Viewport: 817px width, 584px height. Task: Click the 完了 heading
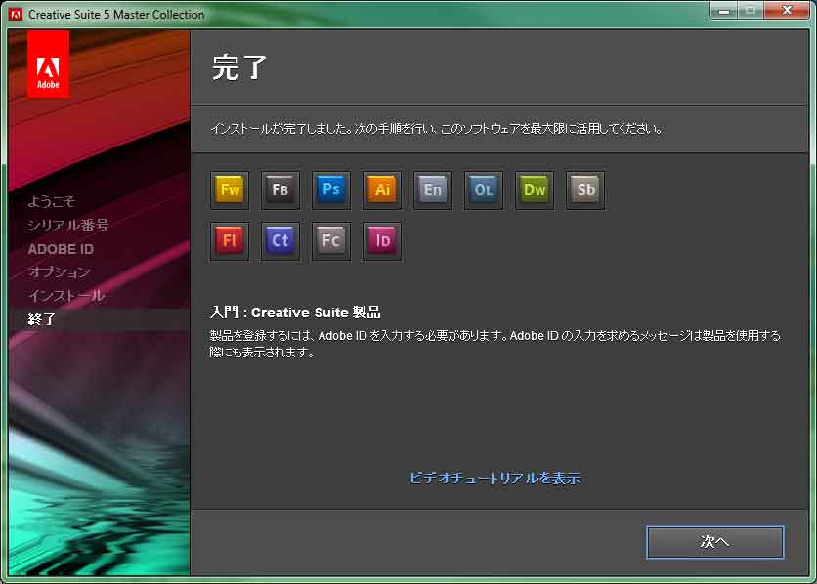tap(239, 67)
